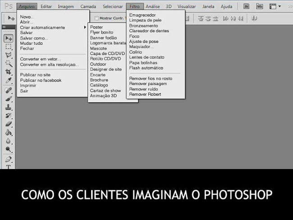This screenshot has width=293, height=220.
Task: Select Banner fodão from submenu
Action: (x=103, y=38)
